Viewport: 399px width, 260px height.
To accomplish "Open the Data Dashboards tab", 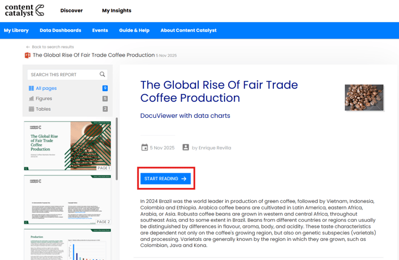I will click(60, 30).
